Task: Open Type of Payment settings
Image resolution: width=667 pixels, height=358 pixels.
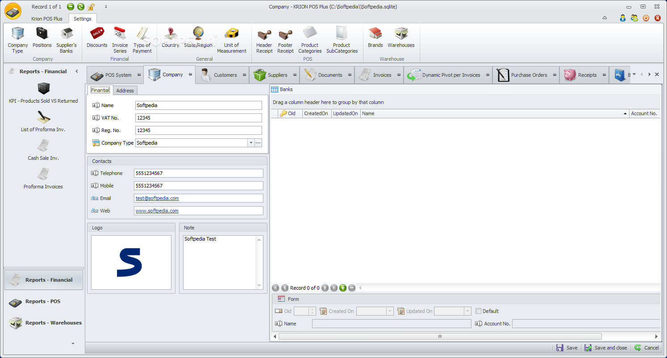Action: [x=142, y=40]
